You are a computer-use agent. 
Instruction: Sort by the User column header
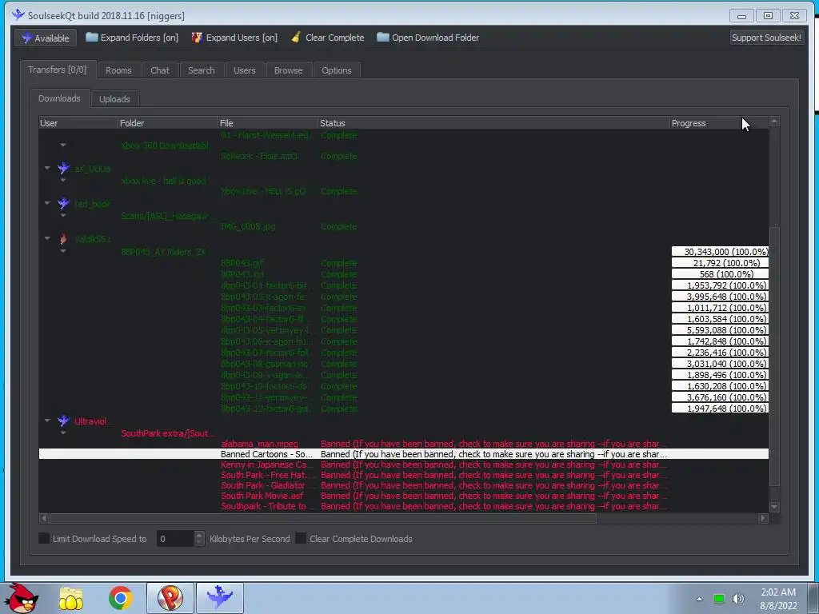(78, 123)
